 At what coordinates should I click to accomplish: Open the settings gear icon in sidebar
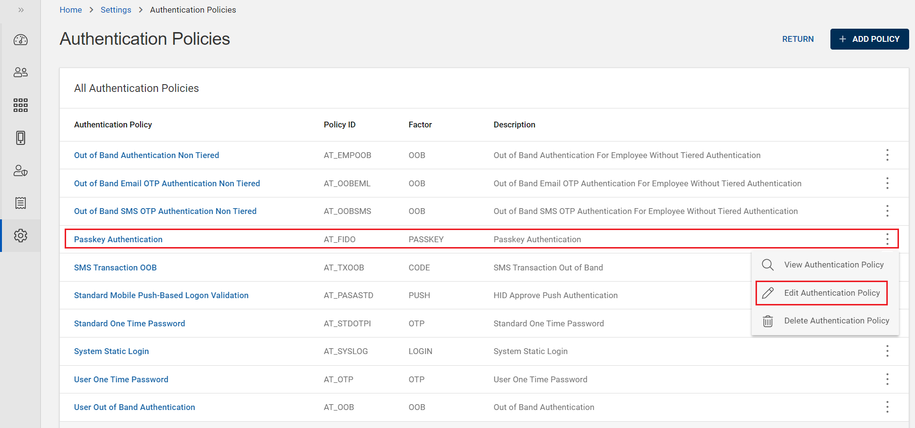(20, 236)
